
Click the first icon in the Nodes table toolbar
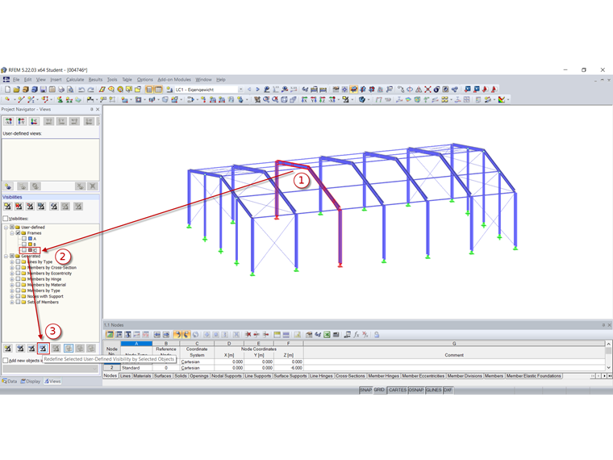pos(110,335)
